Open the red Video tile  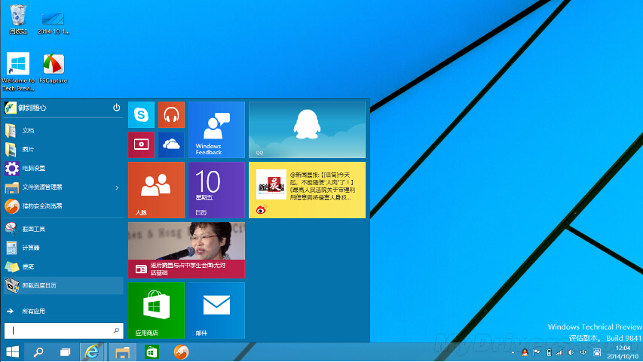pos(141,144)
